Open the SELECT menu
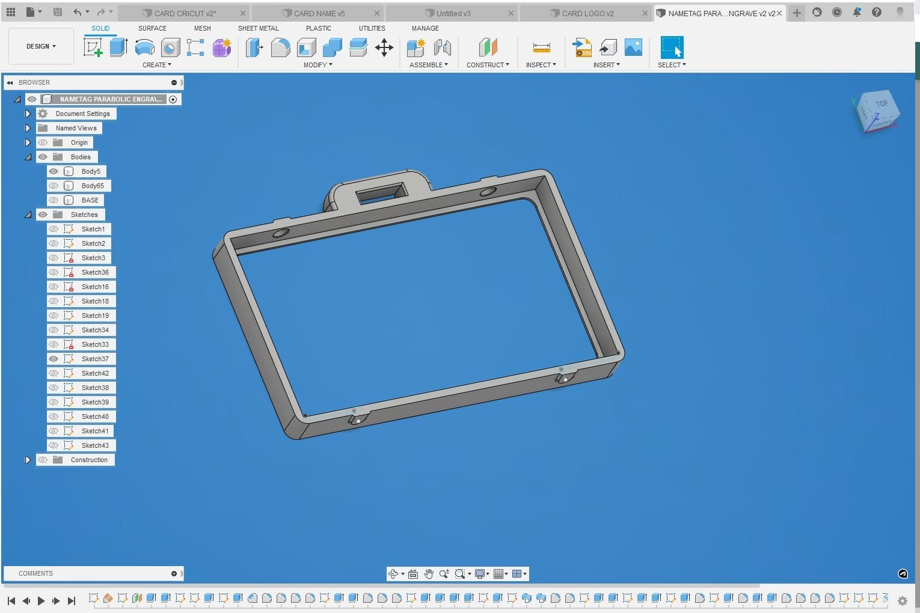This screenshot has height=613, width=920. pyautogui.click(x=672, y=65)
